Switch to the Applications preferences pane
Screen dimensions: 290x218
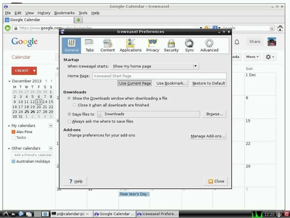tap(131, 46)
